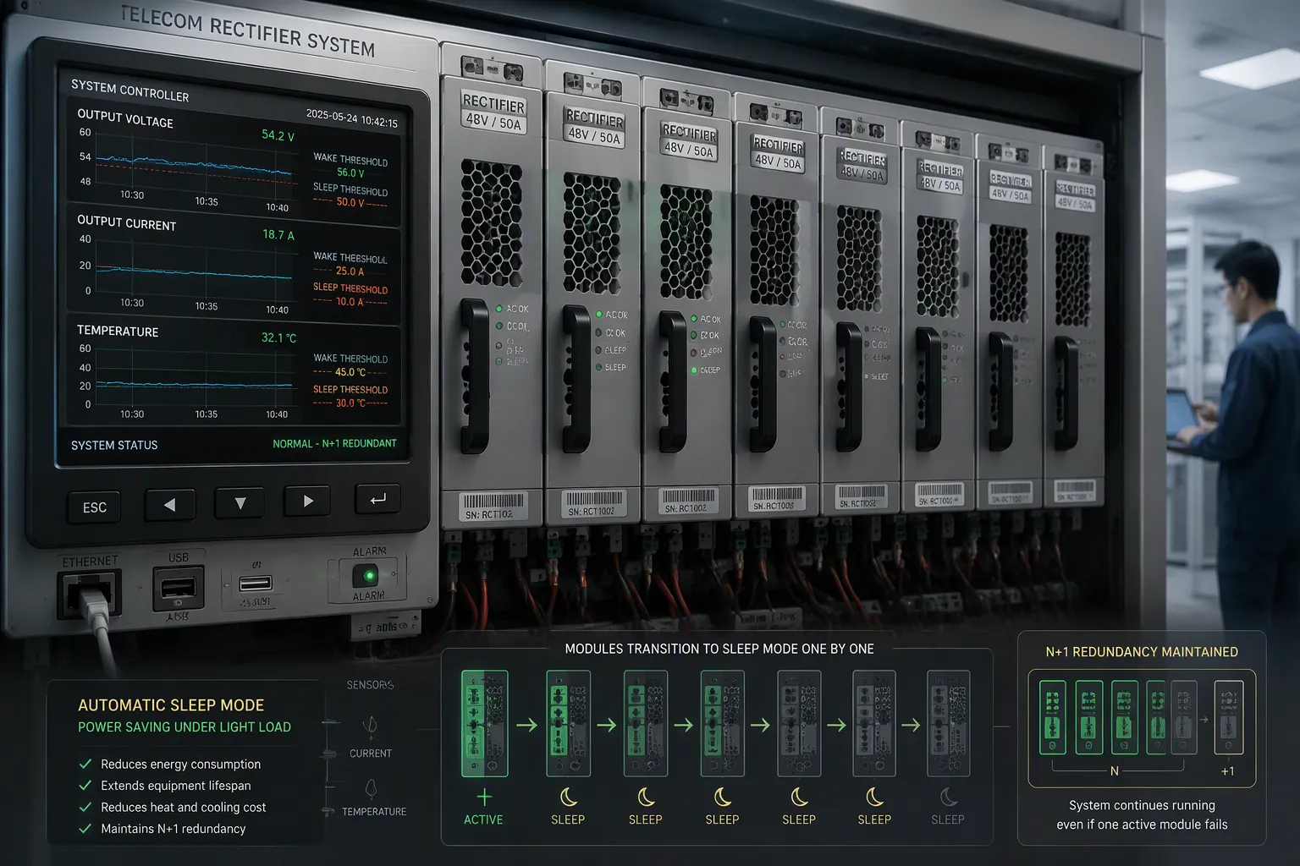Select the NORMAL - N+1 REDUNDANT status
Viewport: 1300px width, 866px height.
tap(334, 443)
